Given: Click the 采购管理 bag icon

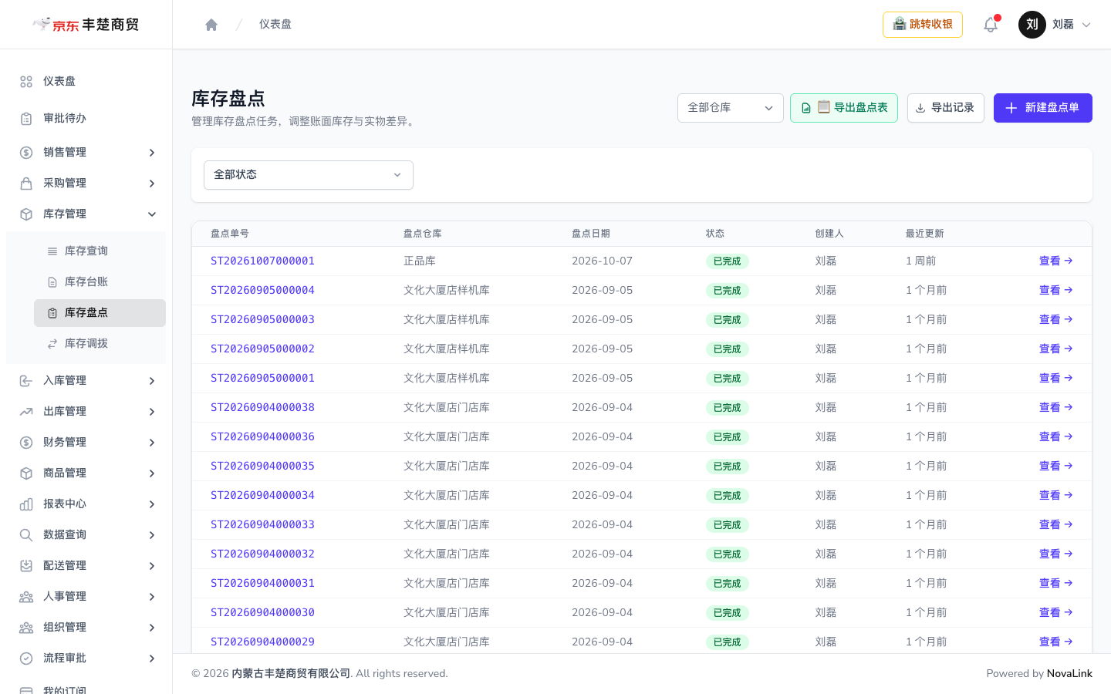Looking at the screenshot, I should (26, 184).
